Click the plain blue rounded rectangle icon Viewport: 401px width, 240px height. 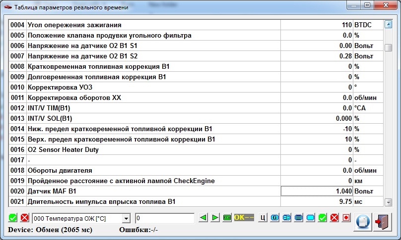[311, 218]
